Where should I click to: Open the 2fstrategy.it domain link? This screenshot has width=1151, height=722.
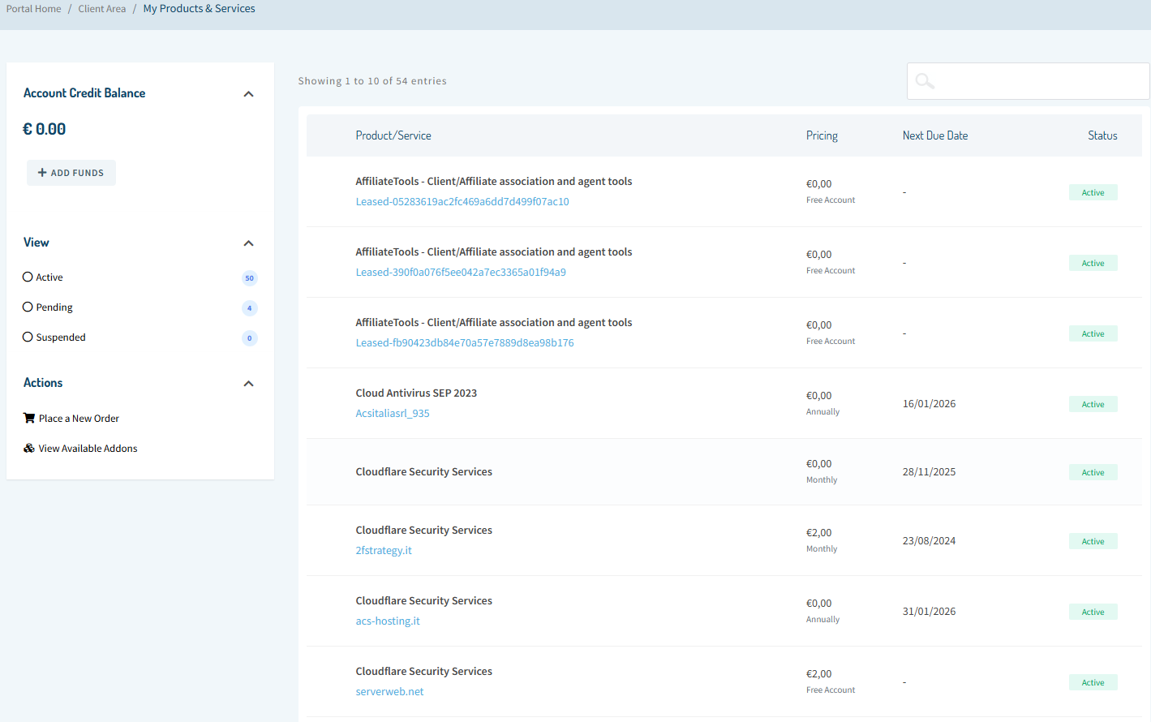pos(384,551)
